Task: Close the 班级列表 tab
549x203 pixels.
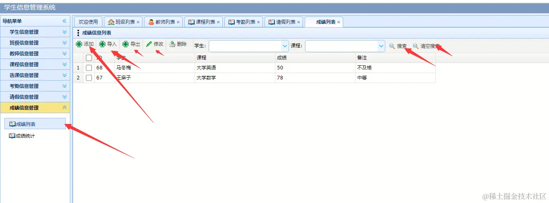Action: [138, 22]
